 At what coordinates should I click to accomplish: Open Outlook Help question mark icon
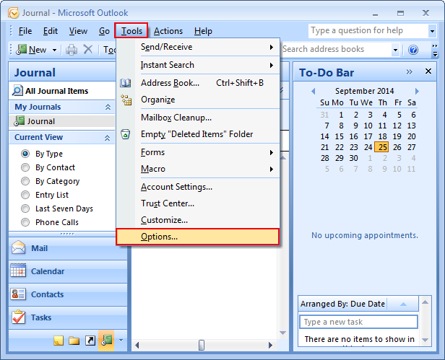point(413,50)
